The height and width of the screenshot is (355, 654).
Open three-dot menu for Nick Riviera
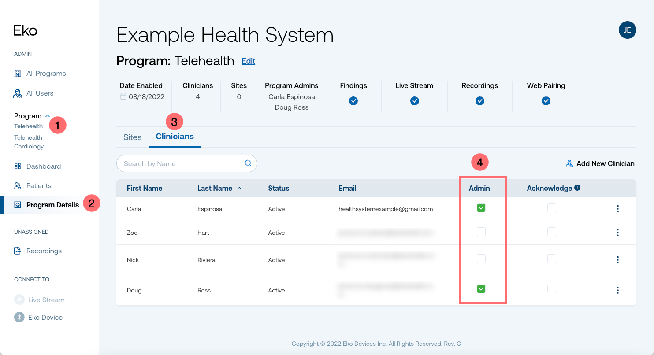(618, 260)
